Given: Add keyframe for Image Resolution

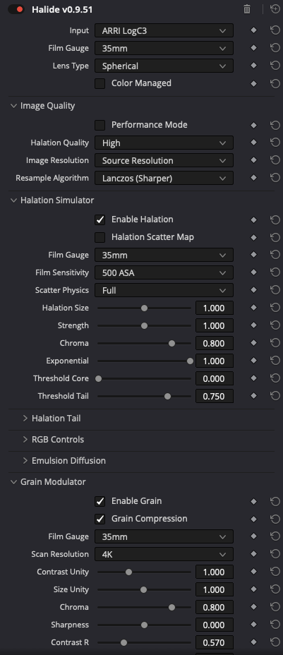Looking at the screenshot, I should [x=253, y=160].
